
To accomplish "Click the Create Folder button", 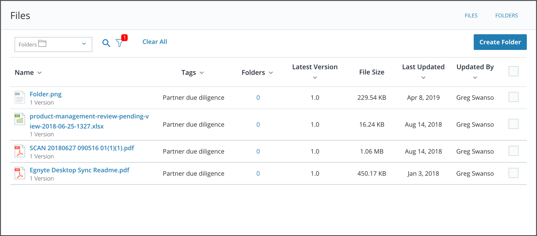I will [500, 42].
